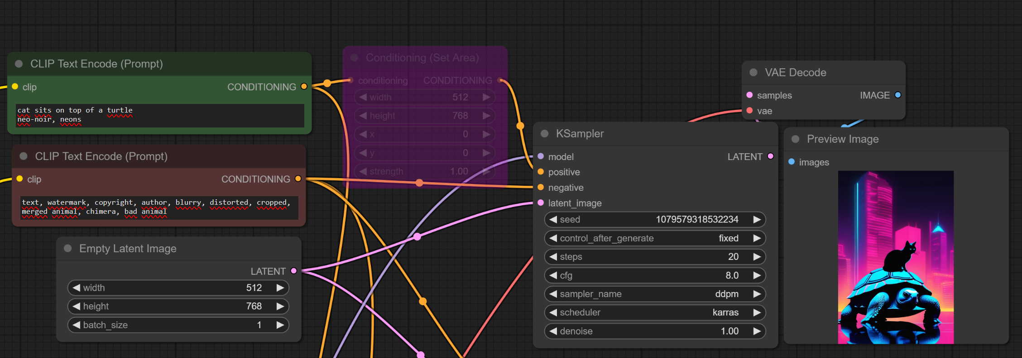Click the KSampler model input socket

[541, 156]
